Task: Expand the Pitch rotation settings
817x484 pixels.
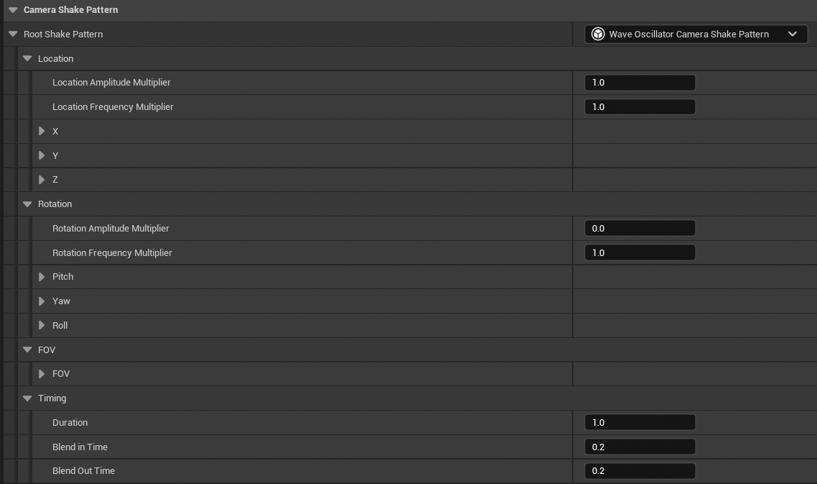Action: (42, 277)
